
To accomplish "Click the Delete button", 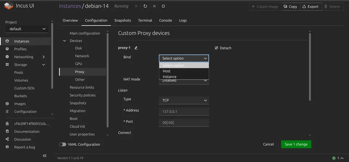I will [x=332, y=7].
